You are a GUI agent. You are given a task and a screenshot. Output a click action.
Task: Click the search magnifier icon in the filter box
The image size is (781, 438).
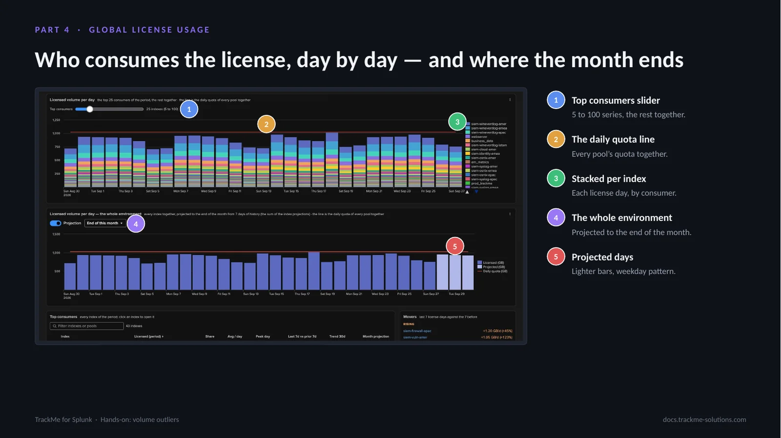[55, 326]
